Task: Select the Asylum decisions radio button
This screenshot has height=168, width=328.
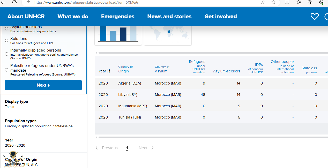Action: (7, 29)
